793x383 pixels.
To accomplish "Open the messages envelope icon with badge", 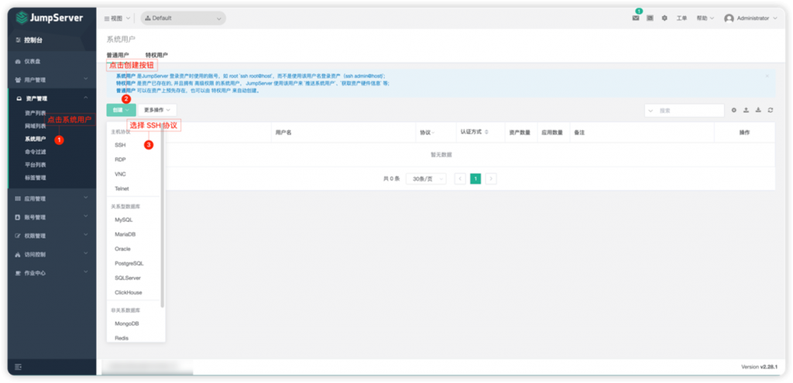I will [636, 19].
